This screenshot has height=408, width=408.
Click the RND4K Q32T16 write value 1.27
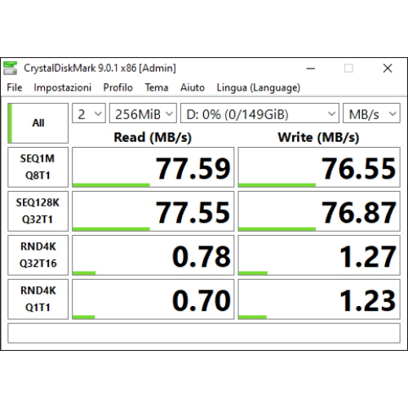319,255
